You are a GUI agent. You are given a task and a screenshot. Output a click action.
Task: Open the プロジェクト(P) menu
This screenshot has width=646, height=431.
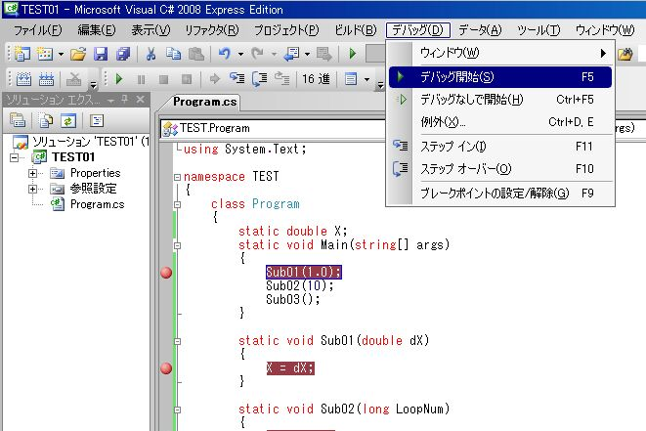[x=286, y=30]
